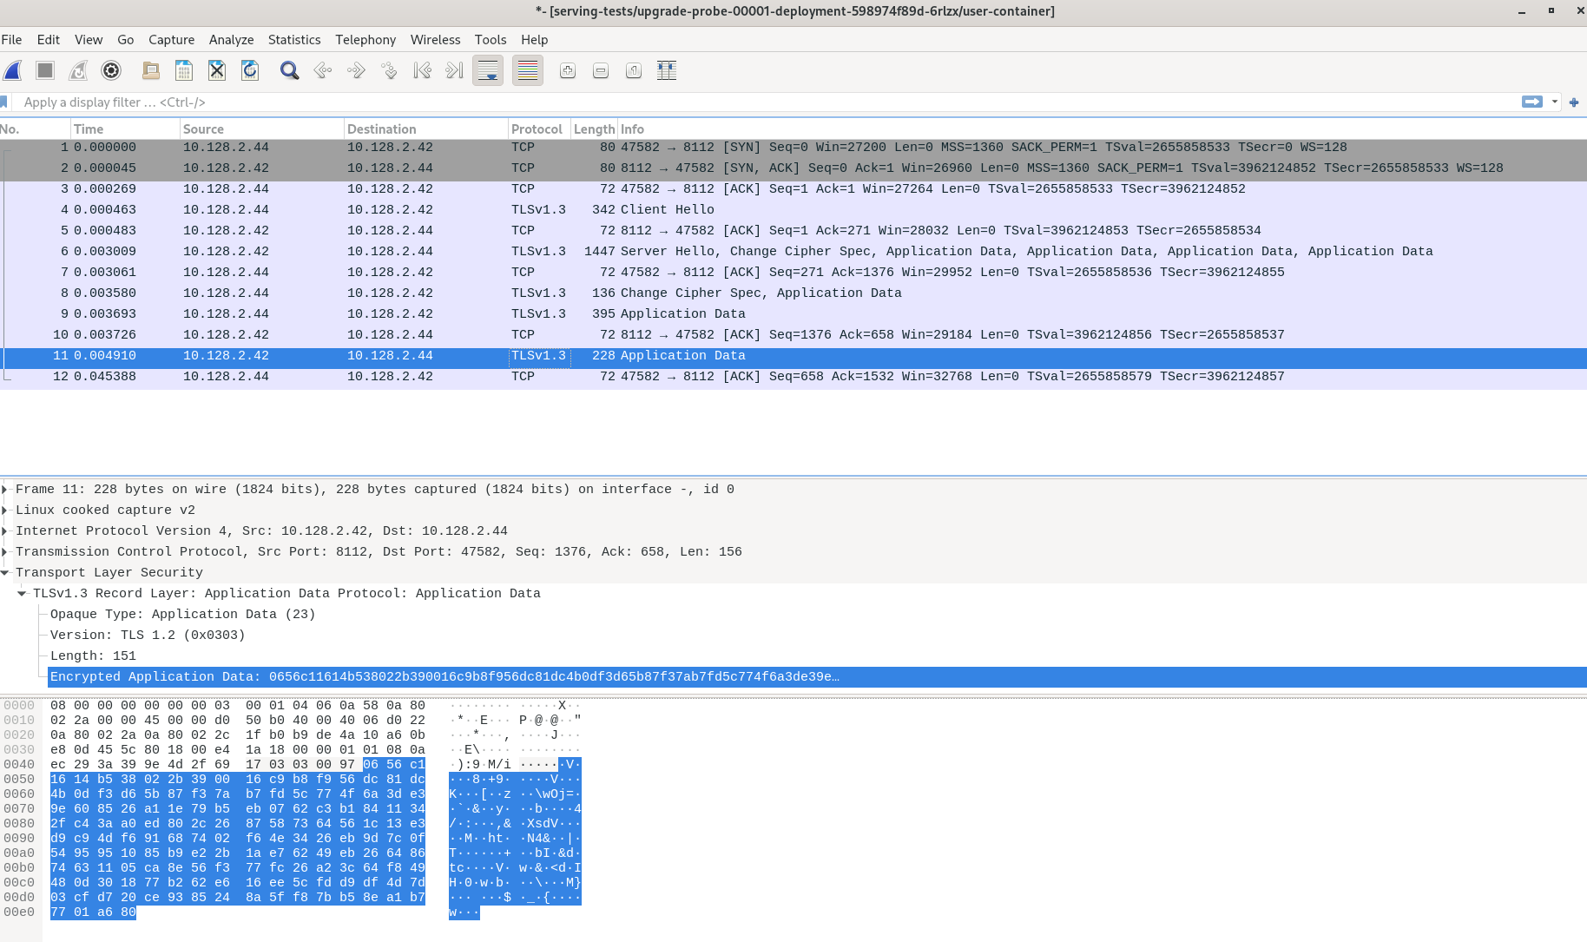Close the capture file using the X icon
This screenshot has width=1587, height=942.
coord(217,70)
